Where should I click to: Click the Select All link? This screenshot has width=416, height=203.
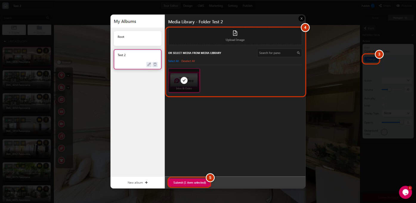coord(173,61)
